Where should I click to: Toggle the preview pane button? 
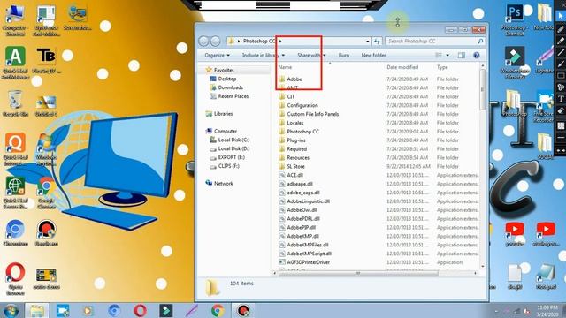[462, 55]
